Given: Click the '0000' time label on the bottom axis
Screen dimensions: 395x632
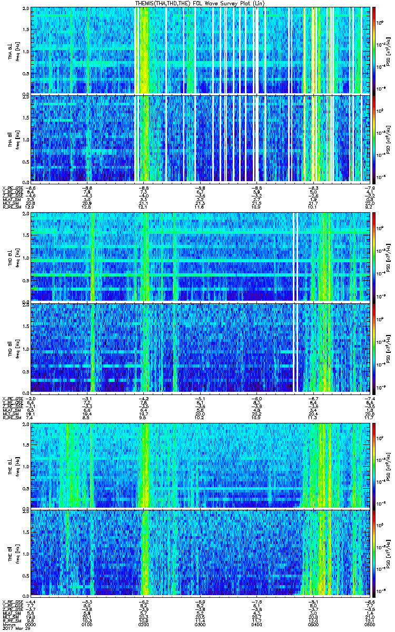Looking at the screenshot, I should click(x=31, y=624).
